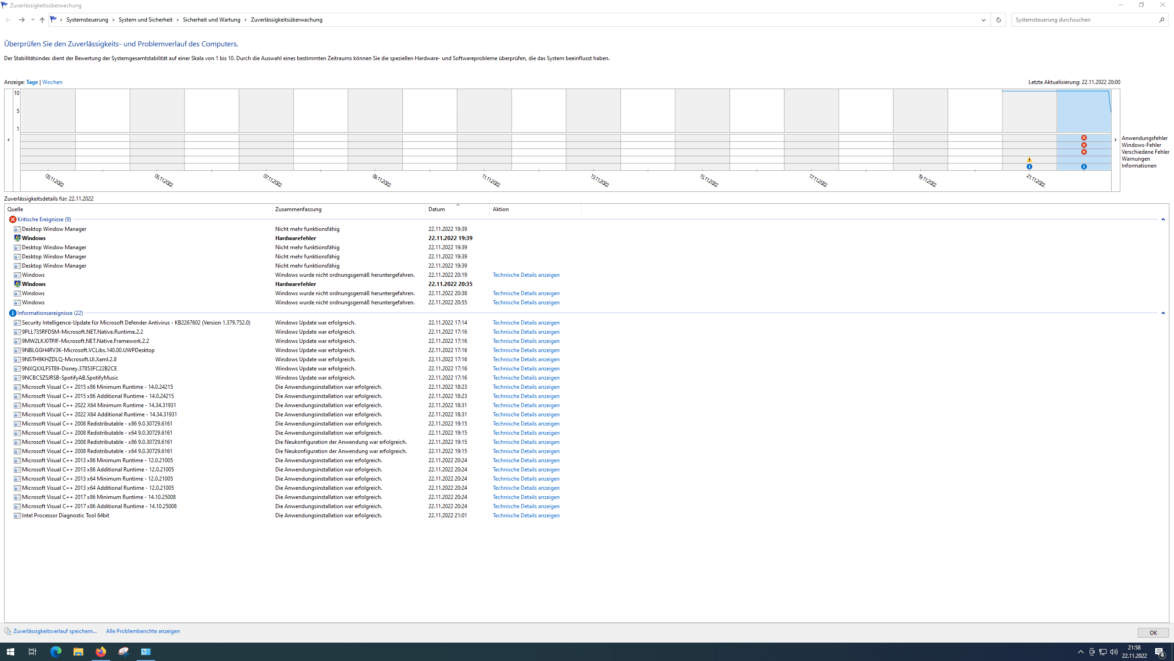Switch view to Wochen

52,82
